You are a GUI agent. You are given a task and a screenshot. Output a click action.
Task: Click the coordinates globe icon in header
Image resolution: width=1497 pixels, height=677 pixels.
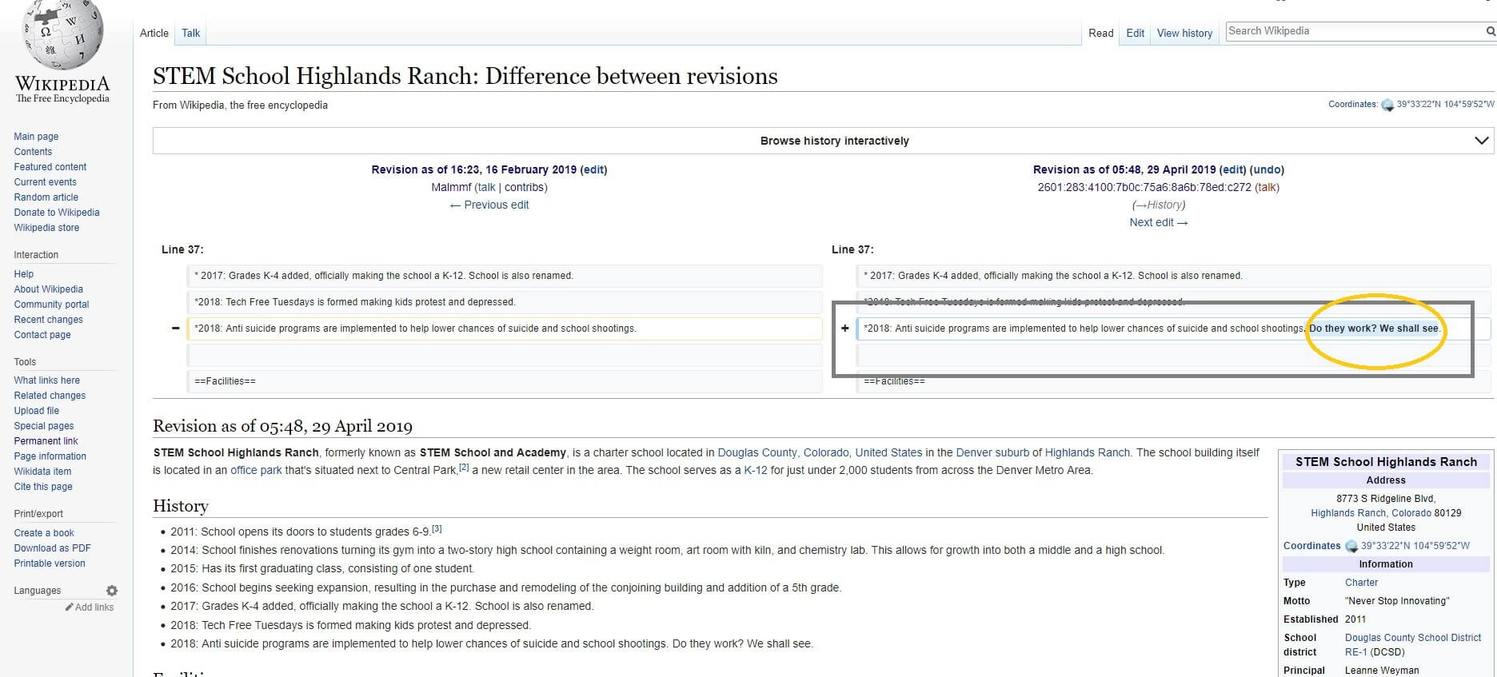pos(1387,105)
